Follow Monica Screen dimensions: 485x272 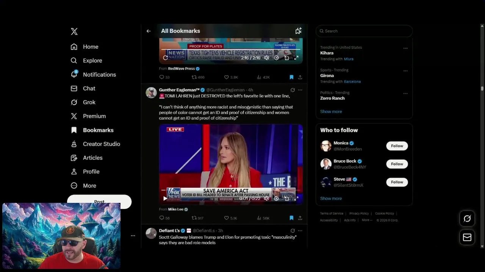(397, 146)
